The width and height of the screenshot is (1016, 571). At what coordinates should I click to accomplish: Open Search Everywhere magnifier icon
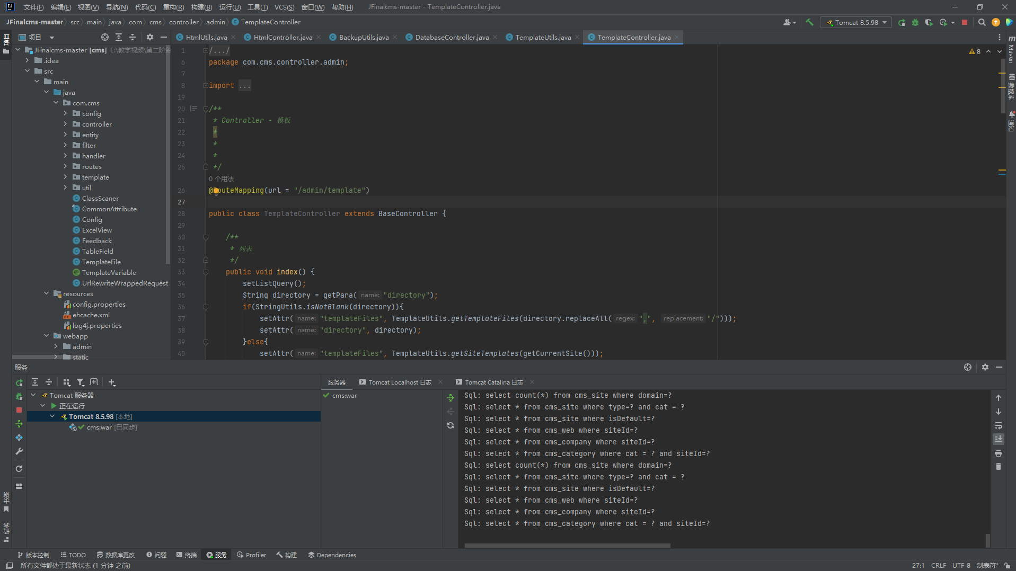(x=982, y=22)
